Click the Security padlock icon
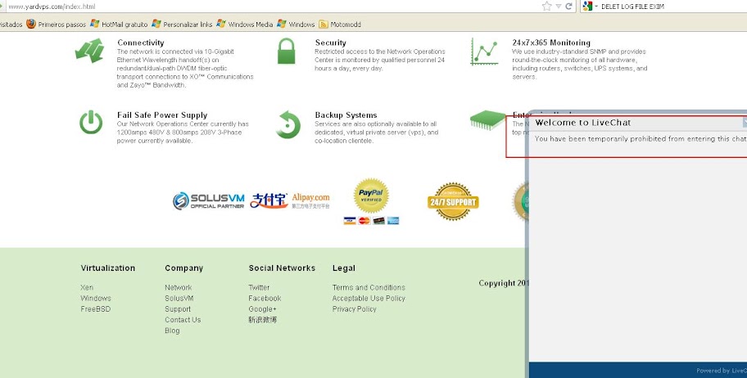 (x=287, y=51)
